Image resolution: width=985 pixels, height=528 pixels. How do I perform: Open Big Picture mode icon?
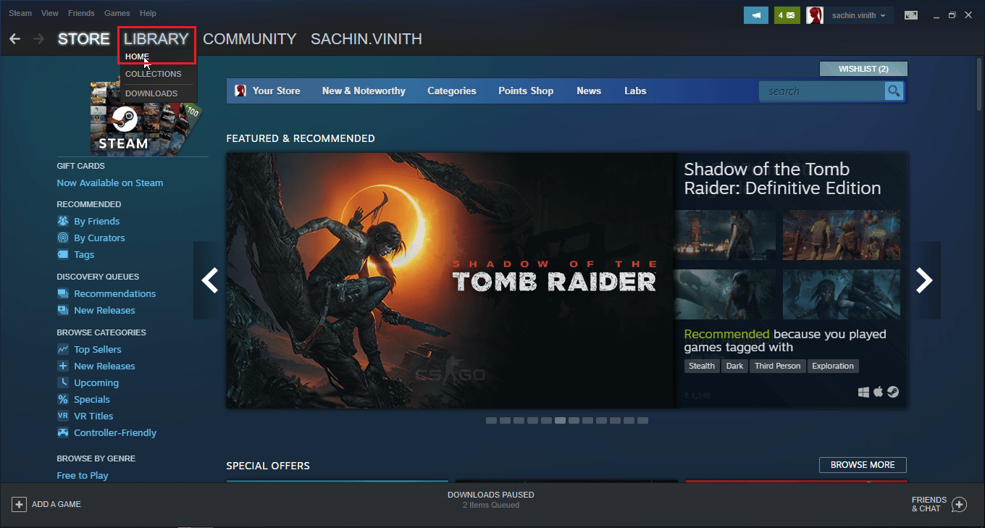(x=910, y=15)
